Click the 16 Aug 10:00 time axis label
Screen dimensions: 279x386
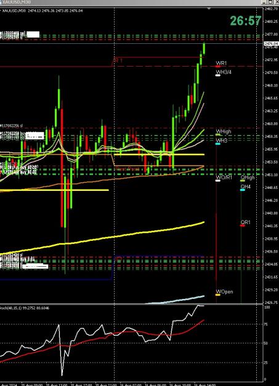tap(180, 384)
